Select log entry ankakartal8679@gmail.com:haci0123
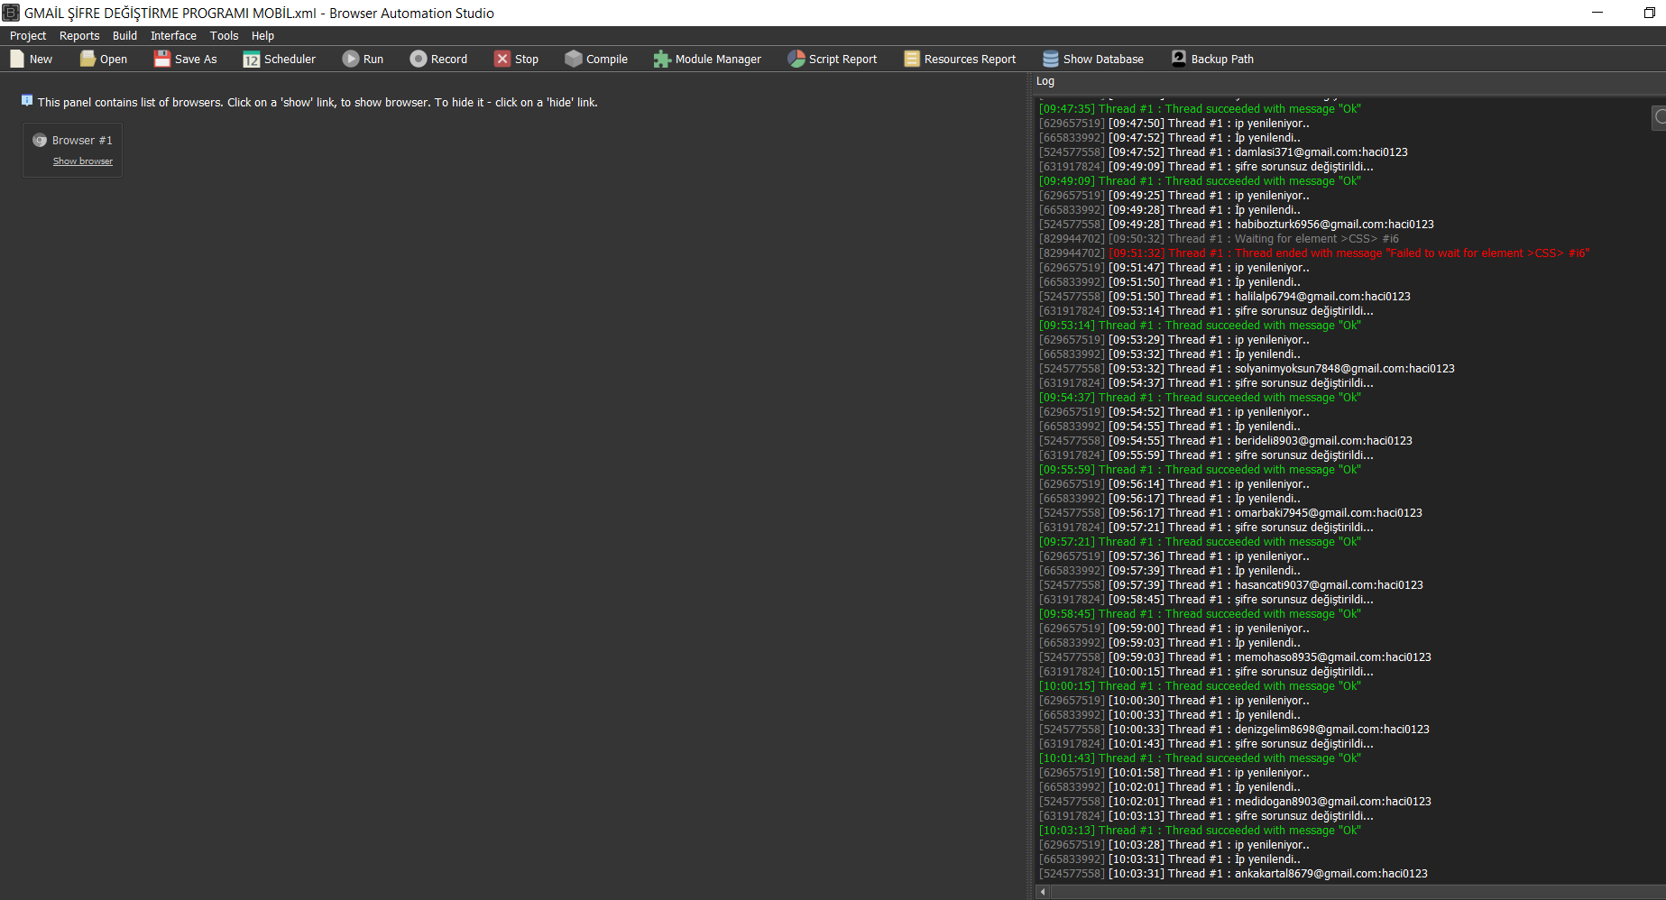 pyautogui.click(x=1233, y=874)
